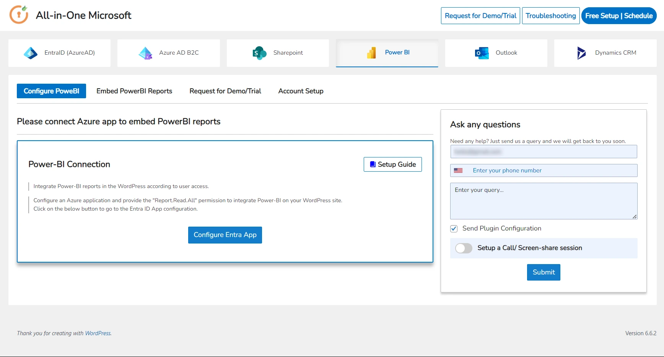Image resolution: width=664 pixels, height=357 pixels.
Task: Click the phone number input field
Action: (544, 170)
